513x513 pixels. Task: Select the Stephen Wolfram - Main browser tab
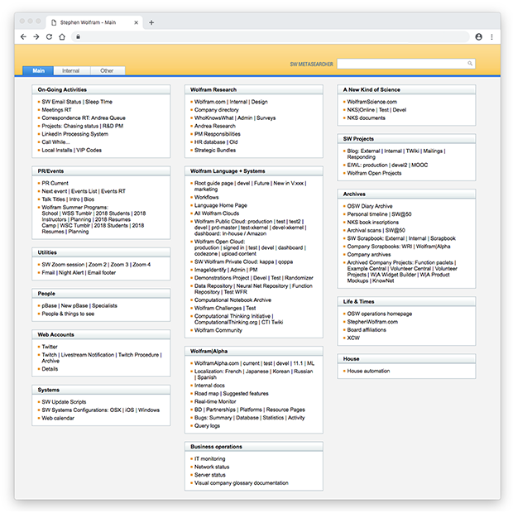click(94, 22)
